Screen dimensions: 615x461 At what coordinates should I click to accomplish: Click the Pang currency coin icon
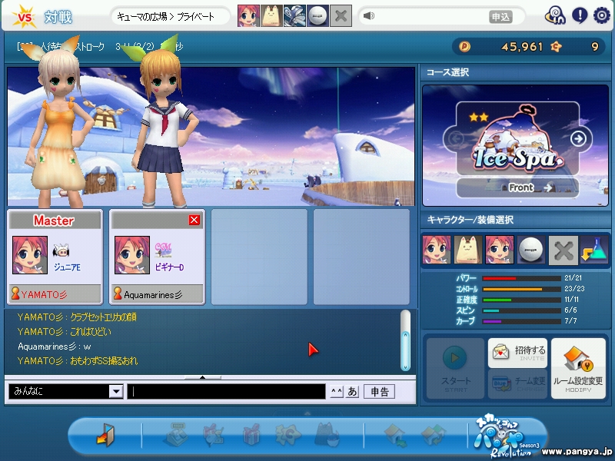click(464, 47)
